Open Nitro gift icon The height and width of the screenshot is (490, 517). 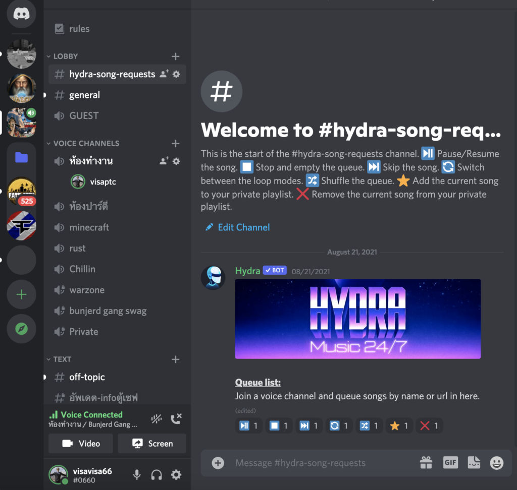point(426,463)
